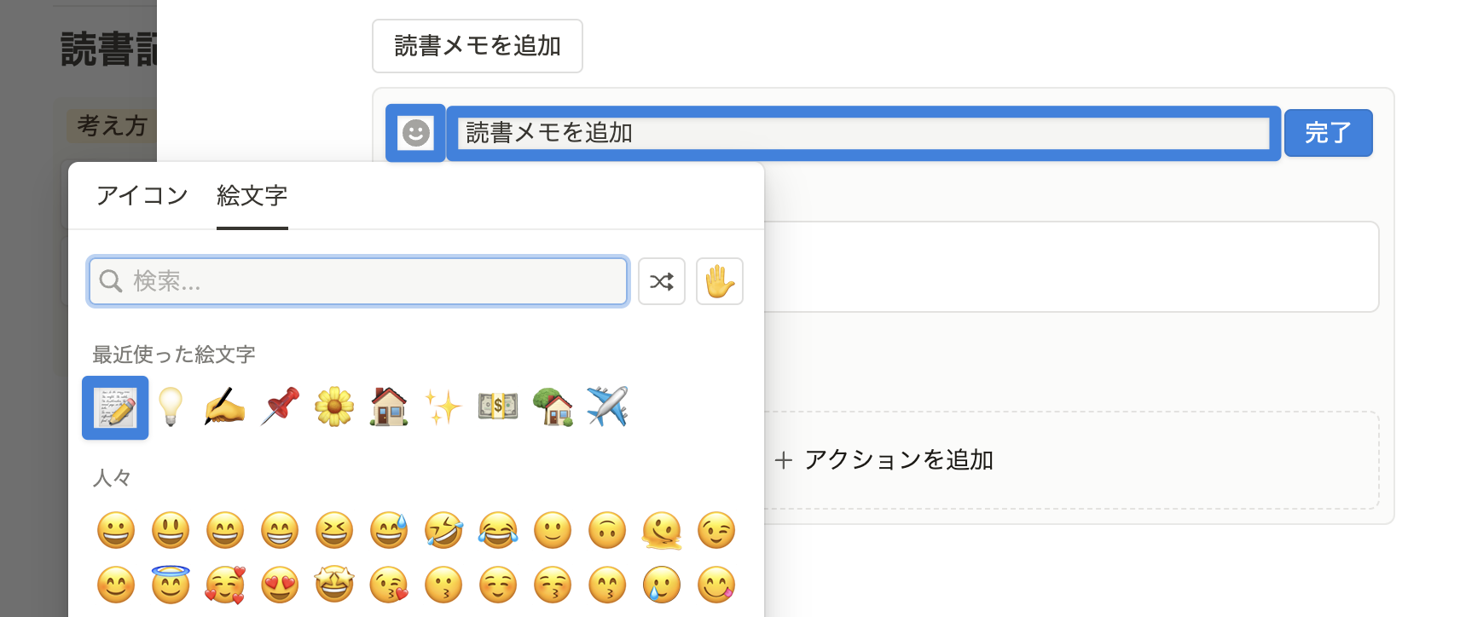Click the emoji 検索 search field
1460x617 pixels.
click(x=358, y=281)
